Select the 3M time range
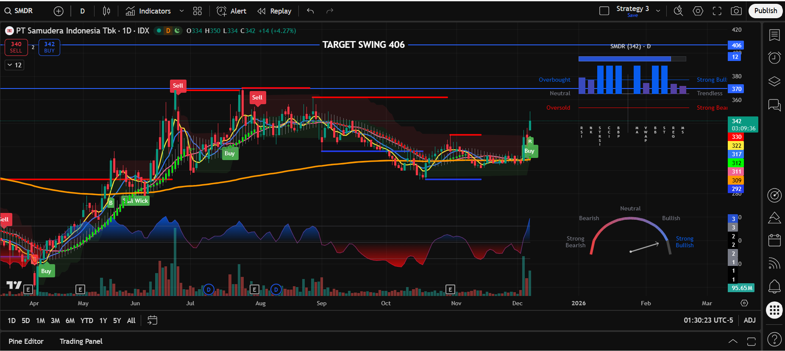Image resolution: width=785 pixels, height=351 pixels. tap(55, 321)
